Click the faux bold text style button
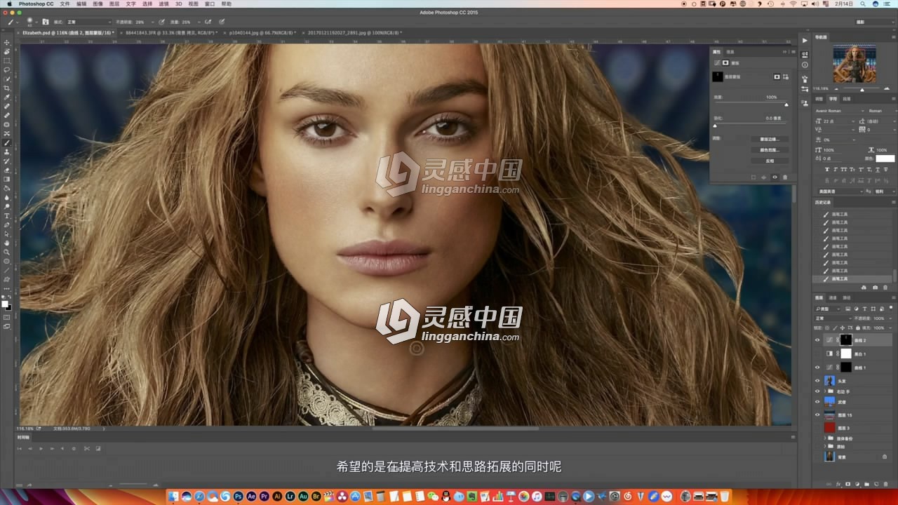This screenshot has width=898, height=505. (828, 170)
